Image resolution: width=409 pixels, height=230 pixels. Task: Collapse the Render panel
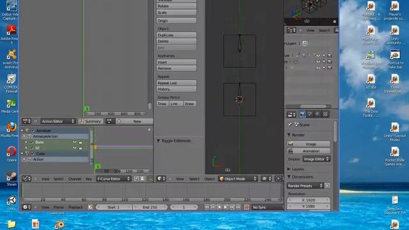[x=289, y=135]
